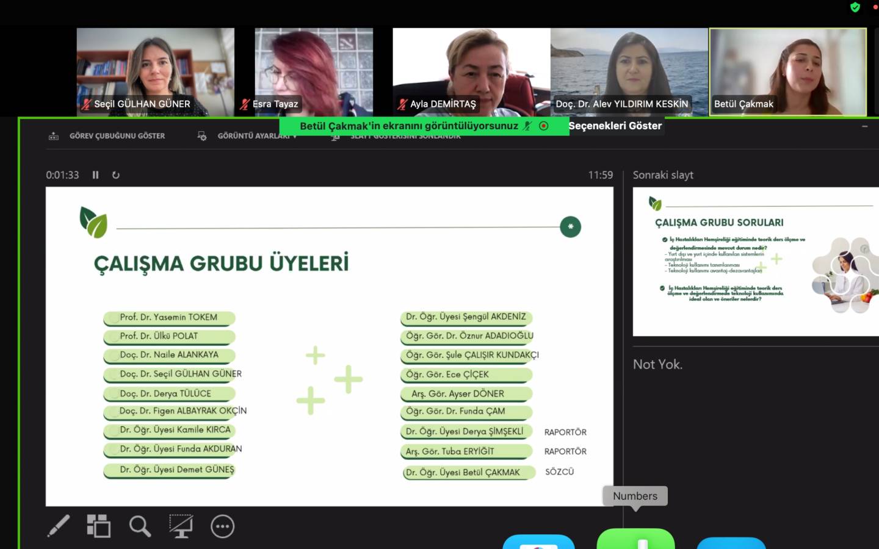Click Doç. Dr. Naile ALANKAYA entry
Viewport: 879px width, 549px height.
tap(169, 355)
